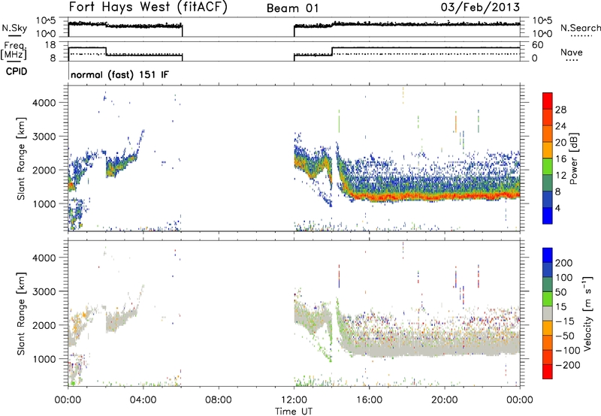The image size is (601, 416).
Task: Pick the gray segment of Velocity colorbar
Action: tap(548, 313)
